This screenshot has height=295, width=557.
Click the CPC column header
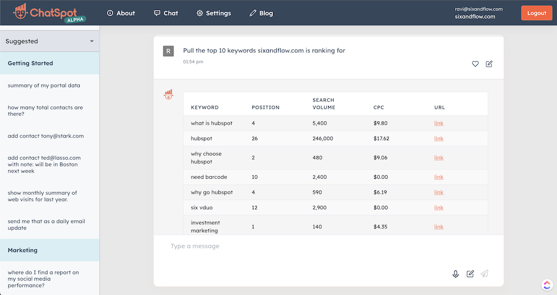pyautogui.click(x=379, y=107)
